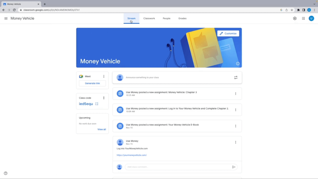
Task: Open Class code options menu
Action: tap(104, 98)
